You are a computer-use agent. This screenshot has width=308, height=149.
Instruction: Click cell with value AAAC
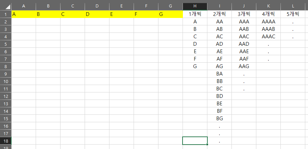(x=268, y=37)
